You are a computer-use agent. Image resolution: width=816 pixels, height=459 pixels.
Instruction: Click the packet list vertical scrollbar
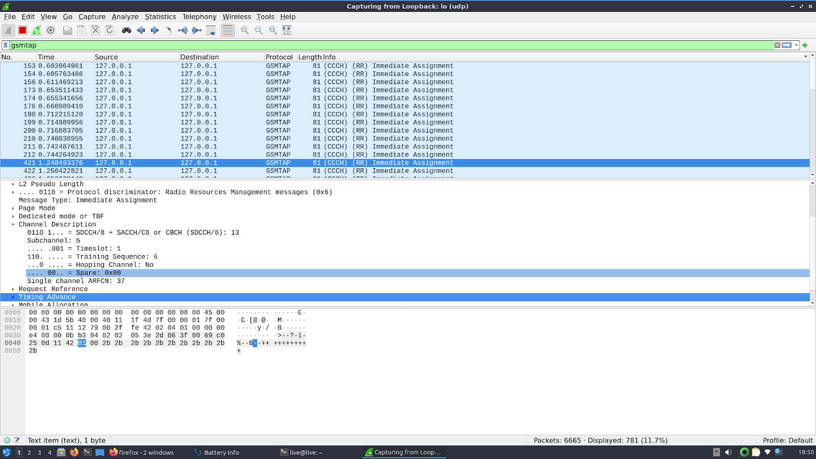coord(813,115)
